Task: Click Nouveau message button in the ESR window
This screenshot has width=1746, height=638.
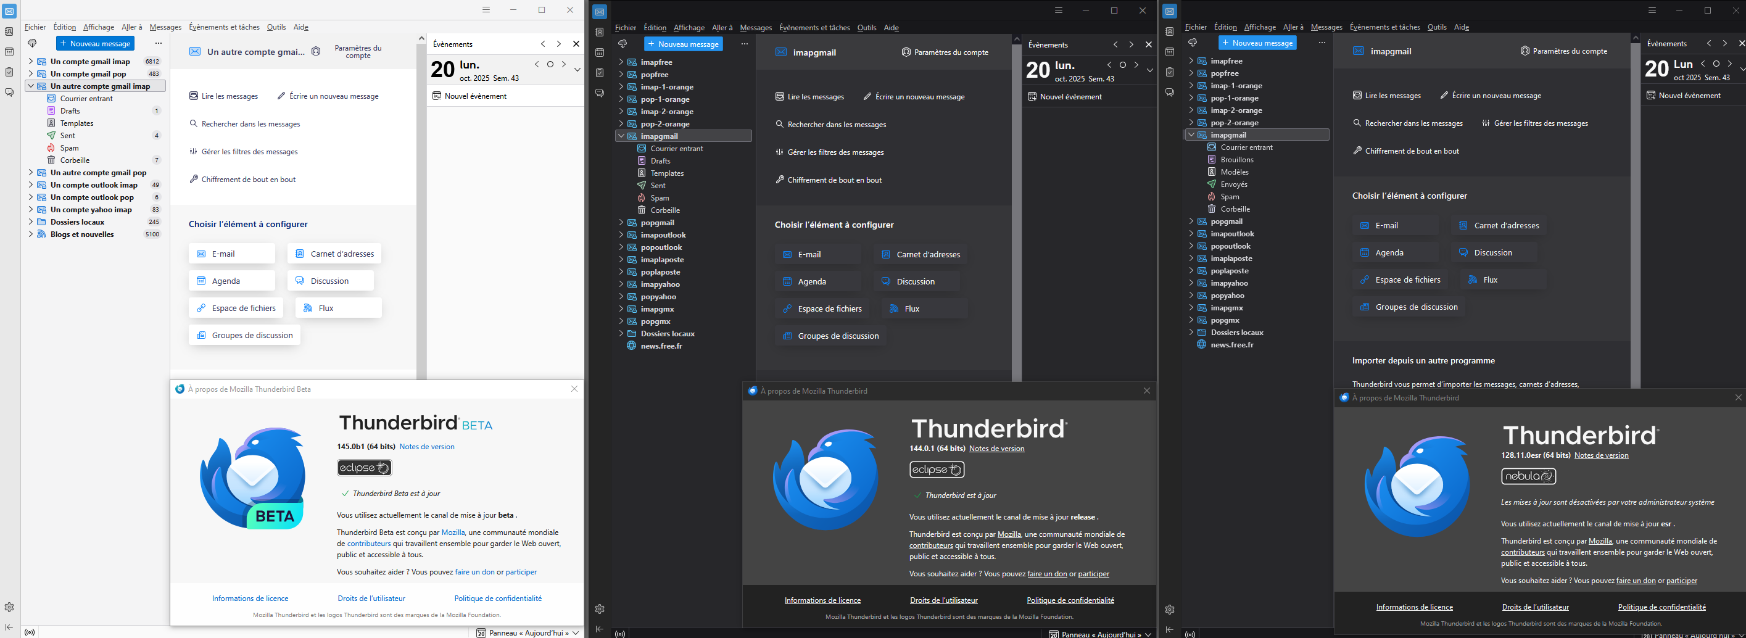Action: 1257,43
